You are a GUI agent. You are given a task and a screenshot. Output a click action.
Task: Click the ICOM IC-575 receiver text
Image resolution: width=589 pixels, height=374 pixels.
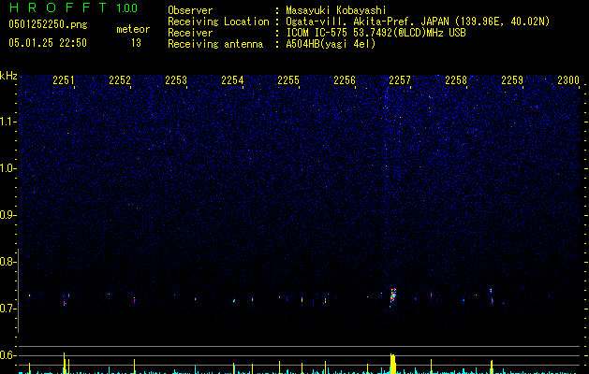point(375,33)
